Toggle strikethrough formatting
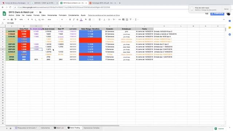Image resolution: width=233 pixels, height=131 pixels. [78, 20]
